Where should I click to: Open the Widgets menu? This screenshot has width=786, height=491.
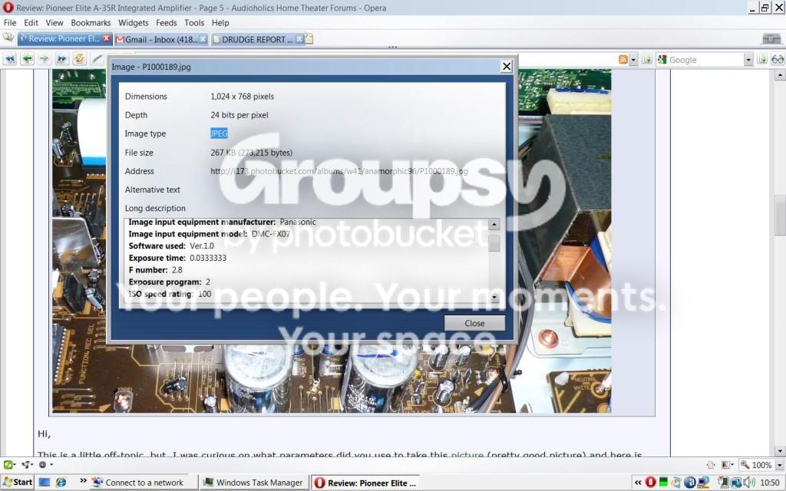click(x=134, y=22)
